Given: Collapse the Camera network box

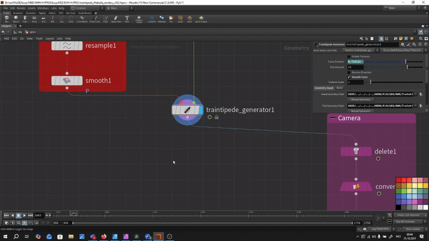Looking at the screenshot, I should 332,118.
